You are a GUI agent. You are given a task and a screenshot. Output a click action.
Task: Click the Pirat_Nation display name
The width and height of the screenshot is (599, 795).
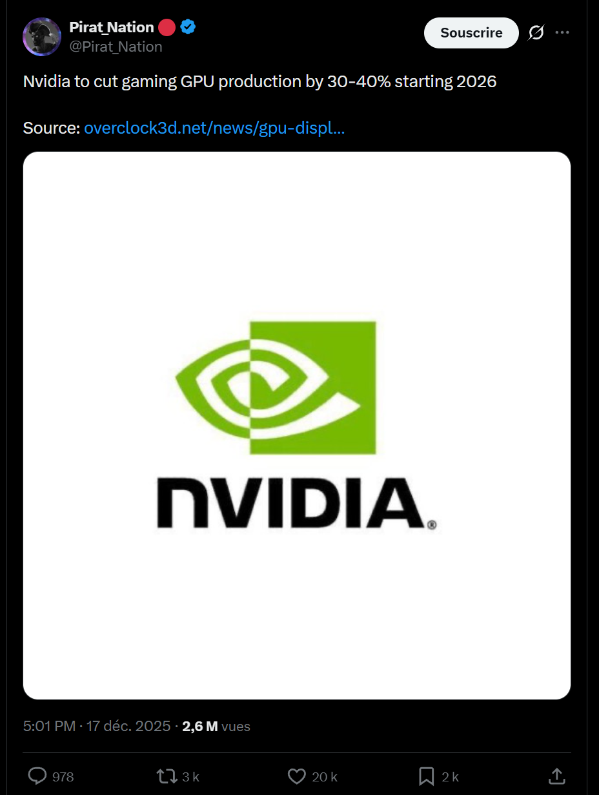point(112,27)
